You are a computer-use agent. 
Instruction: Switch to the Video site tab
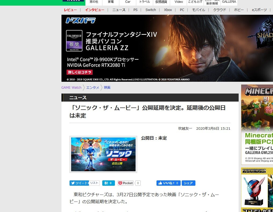(x=179, y=2)
